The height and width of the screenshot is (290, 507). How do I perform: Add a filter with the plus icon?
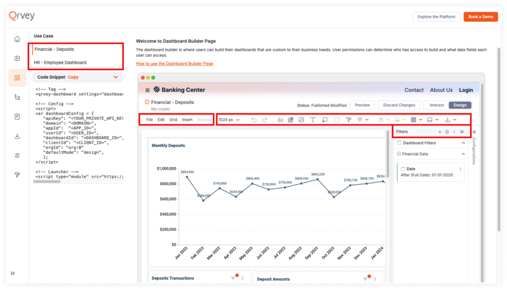440,132
